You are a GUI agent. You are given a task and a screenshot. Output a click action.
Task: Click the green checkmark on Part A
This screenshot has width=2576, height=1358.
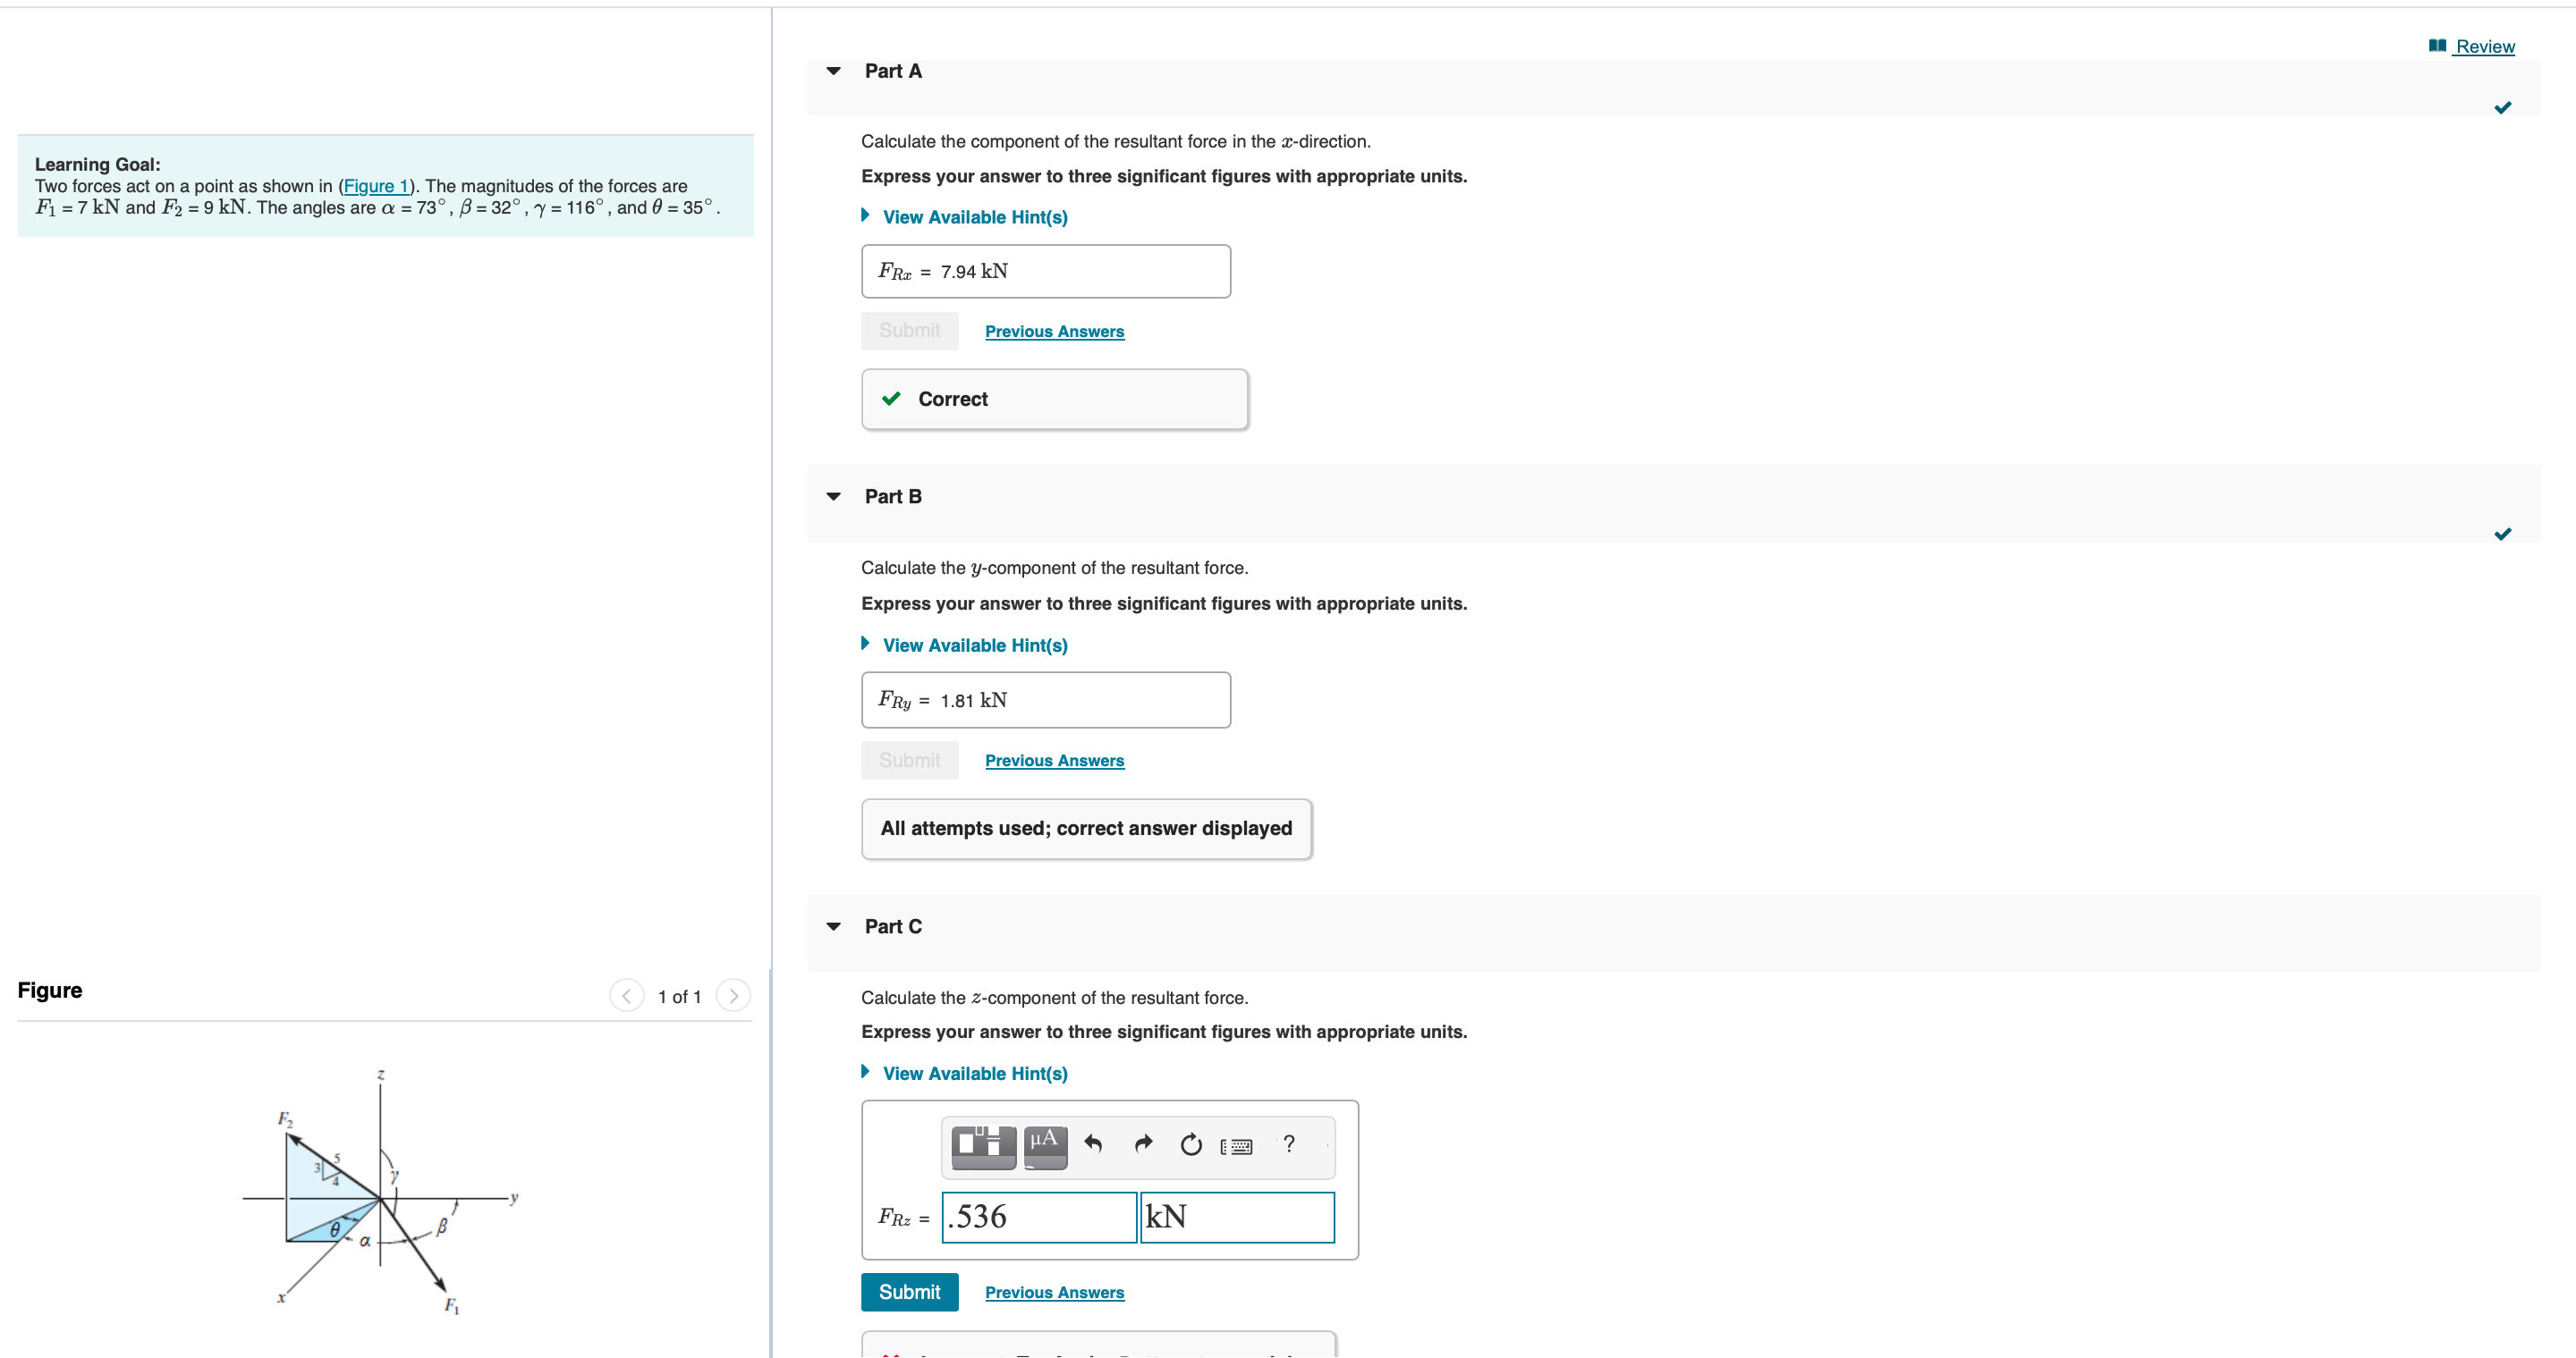(x=2504, y=108)
